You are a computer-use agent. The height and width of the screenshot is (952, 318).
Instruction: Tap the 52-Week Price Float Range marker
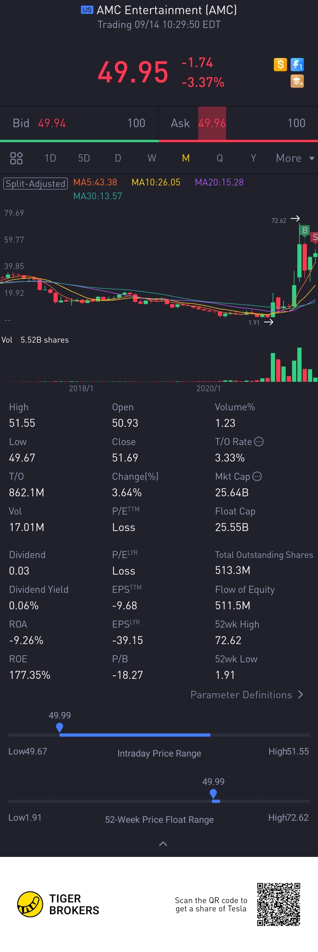213,794
